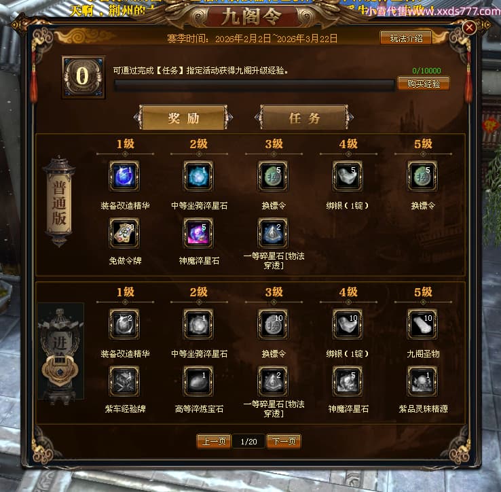Select 中等坐骑淬星石 icon in normal tier
The width and height of the screenshot is (501, 492).
198,176
